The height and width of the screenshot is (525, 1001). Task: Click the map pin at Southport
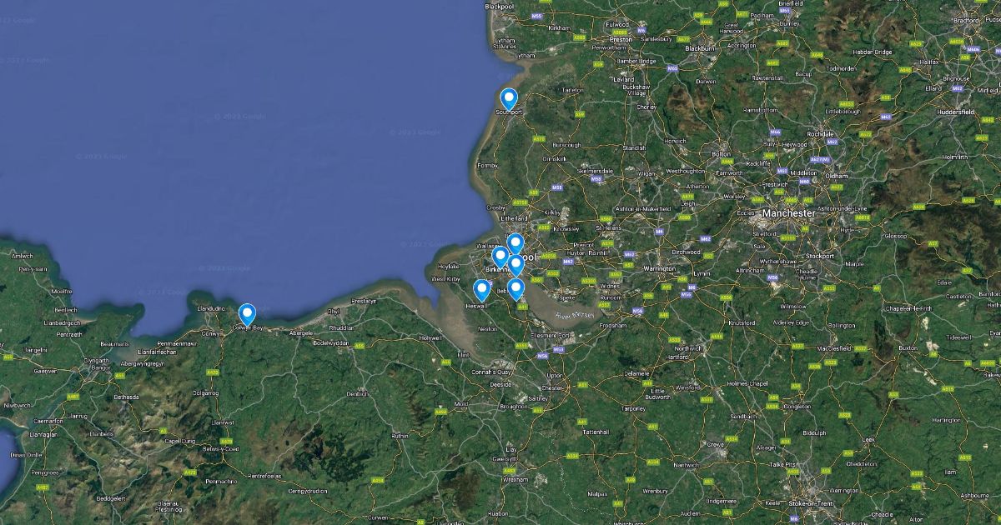coord(509,100)
